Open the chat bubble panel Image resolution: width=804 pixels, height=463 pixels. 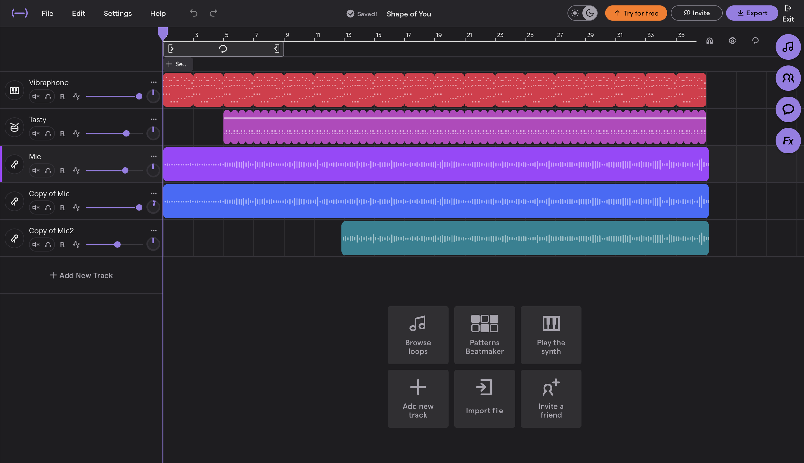pyautogui.click(x=788, y=109)
